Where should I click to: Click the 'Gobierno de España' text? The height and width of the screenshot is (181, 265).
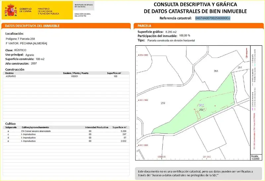(26, 10)
